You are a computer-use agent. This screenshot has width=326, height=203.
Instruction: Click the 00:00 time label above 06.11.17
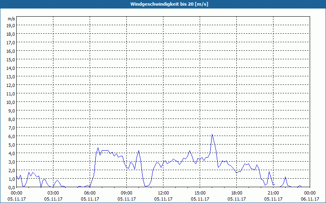[310, 193]
